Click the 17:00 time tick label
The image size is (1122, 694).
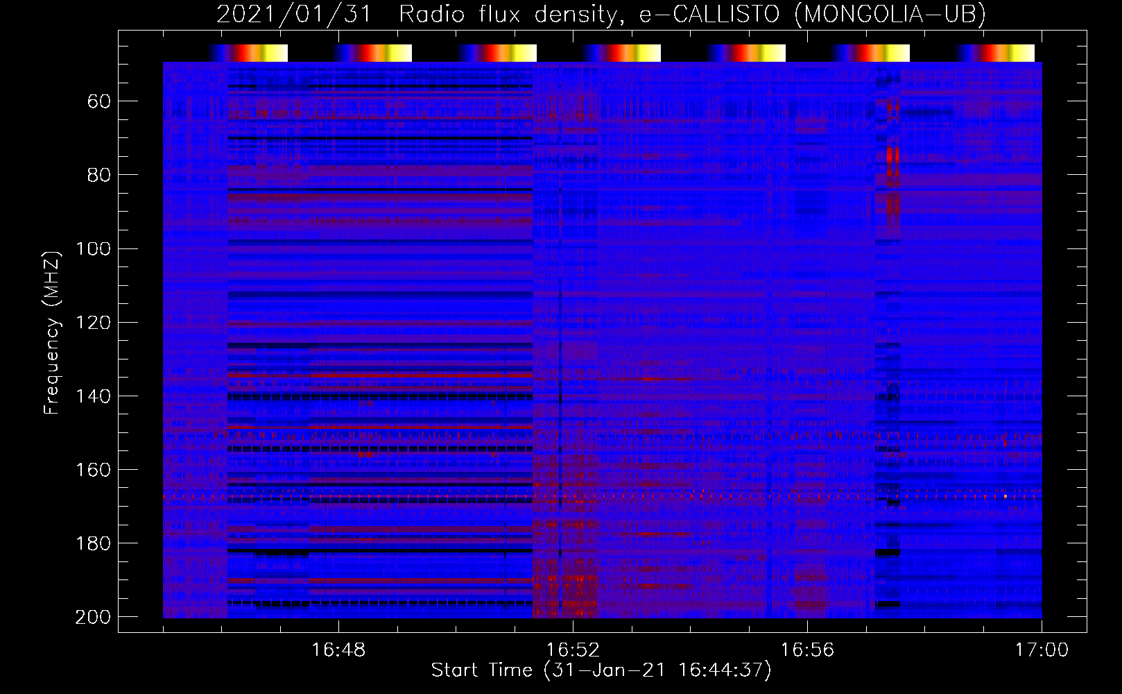click(x=1042, y=650)
